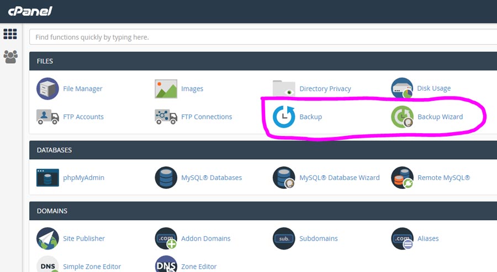Click the blue Backup clock icon

[x=284, y=117]
